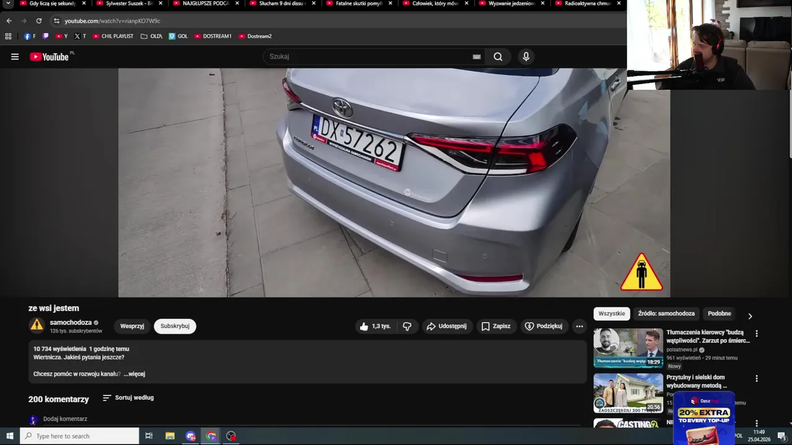792x445 pixels.
Task: Dislike the video with thumbs-down
Action: [x=407, y=326]
